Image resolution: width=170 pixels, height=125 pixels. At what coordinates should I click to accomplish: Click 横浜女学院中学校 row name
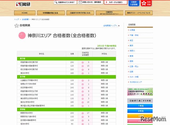[27, 102]
